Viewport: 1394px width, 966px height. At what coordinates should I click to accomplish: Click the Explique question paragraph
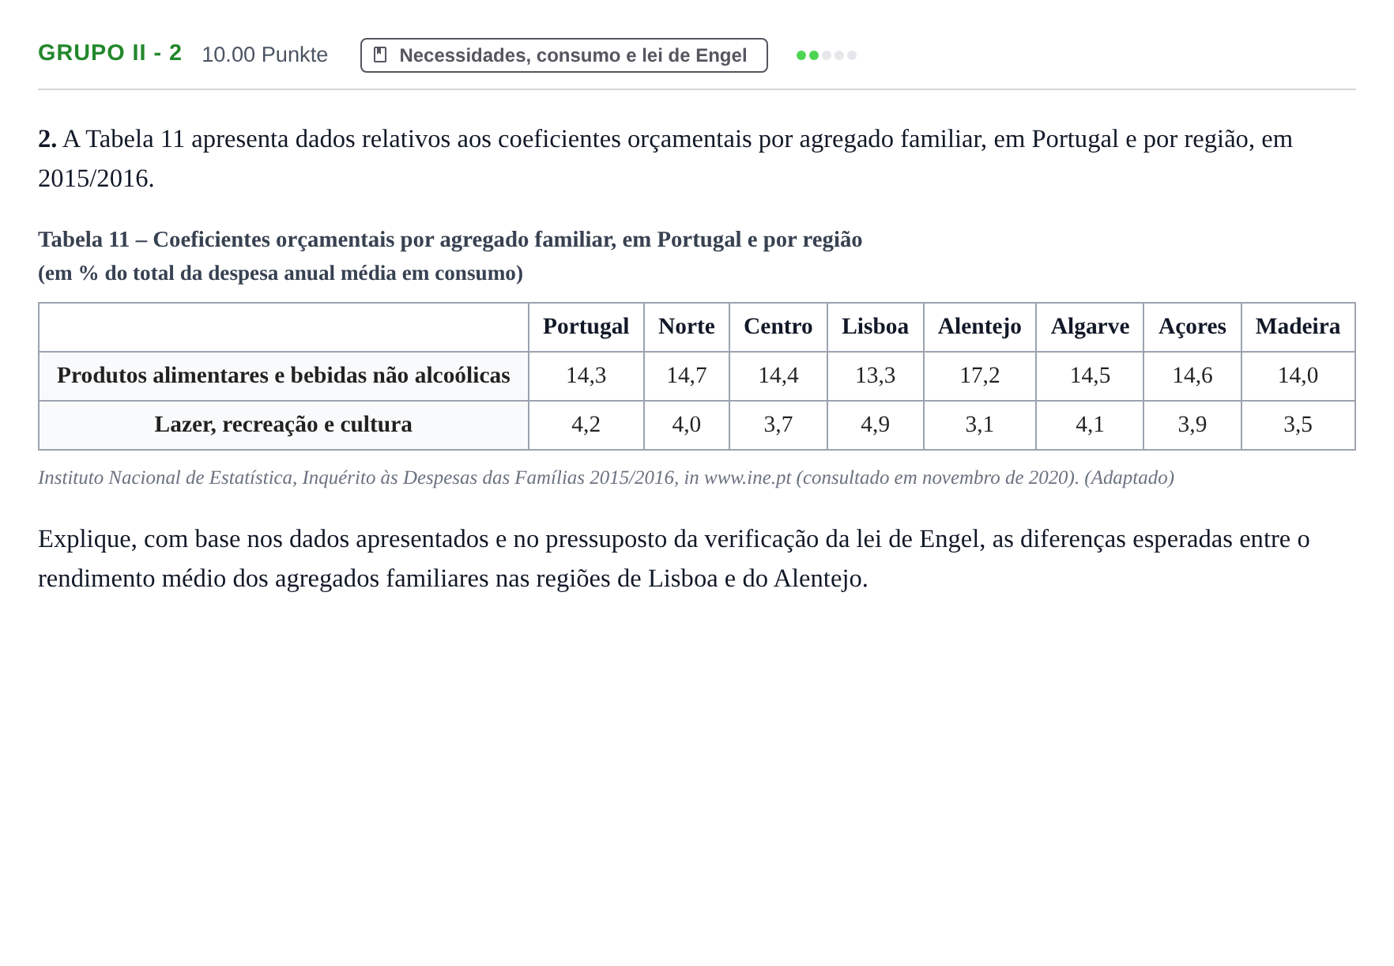click(x=674, y=559)
